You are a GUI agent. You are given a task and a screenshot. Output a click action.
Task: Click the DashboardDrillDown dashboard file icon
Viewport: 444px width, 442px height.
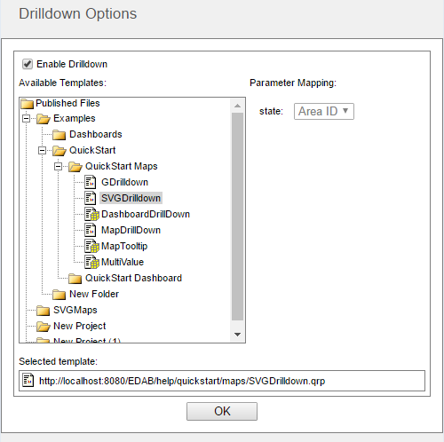(x=91, y=214)
